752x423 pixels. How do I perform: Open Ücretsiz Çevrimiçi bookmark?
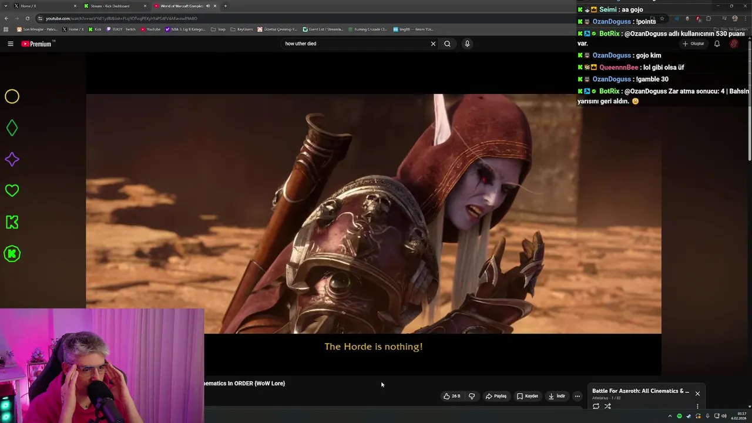[x=277, y=29]
